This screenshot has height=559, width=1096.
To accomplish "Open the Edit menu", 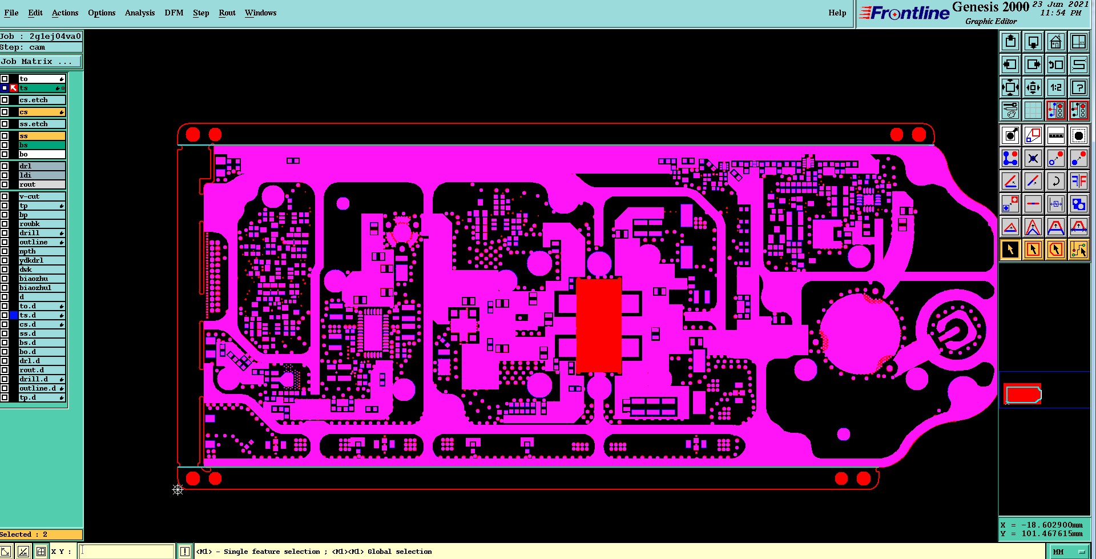I will tap(35, 13).
